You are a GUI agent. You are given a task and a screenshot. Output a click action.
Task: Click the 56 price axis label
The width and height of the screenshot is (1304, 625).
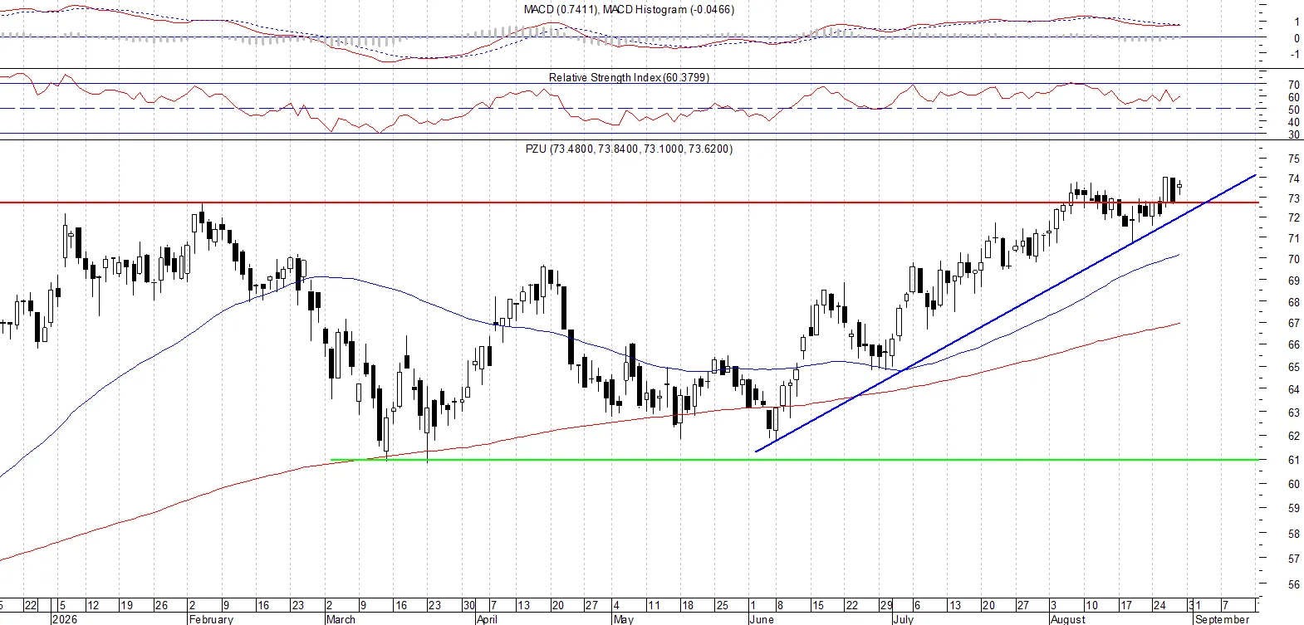[x=1294, y=584]
